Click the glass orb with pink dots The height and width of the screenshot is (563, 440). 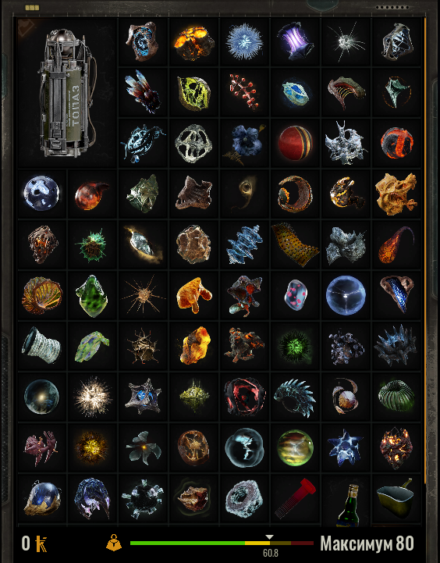(x=296, y=295)
